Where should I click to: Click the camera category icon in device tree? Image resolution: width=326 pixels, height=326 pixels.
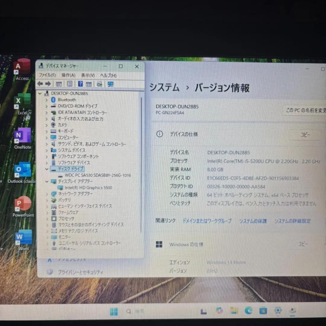pyautogui.click(x=53, y=125)
